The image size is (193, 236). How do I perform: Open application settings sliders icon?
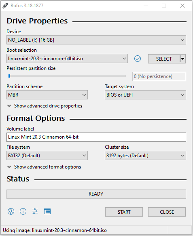pos(35,211)
